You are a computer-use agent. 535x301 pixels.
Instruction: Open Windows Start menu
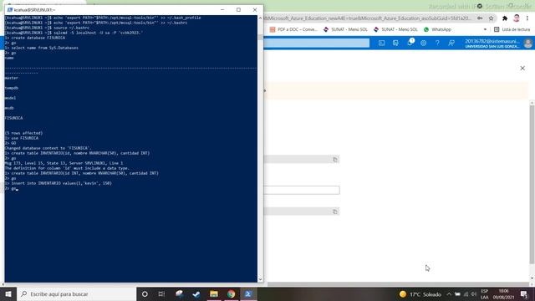click(8, 293)
